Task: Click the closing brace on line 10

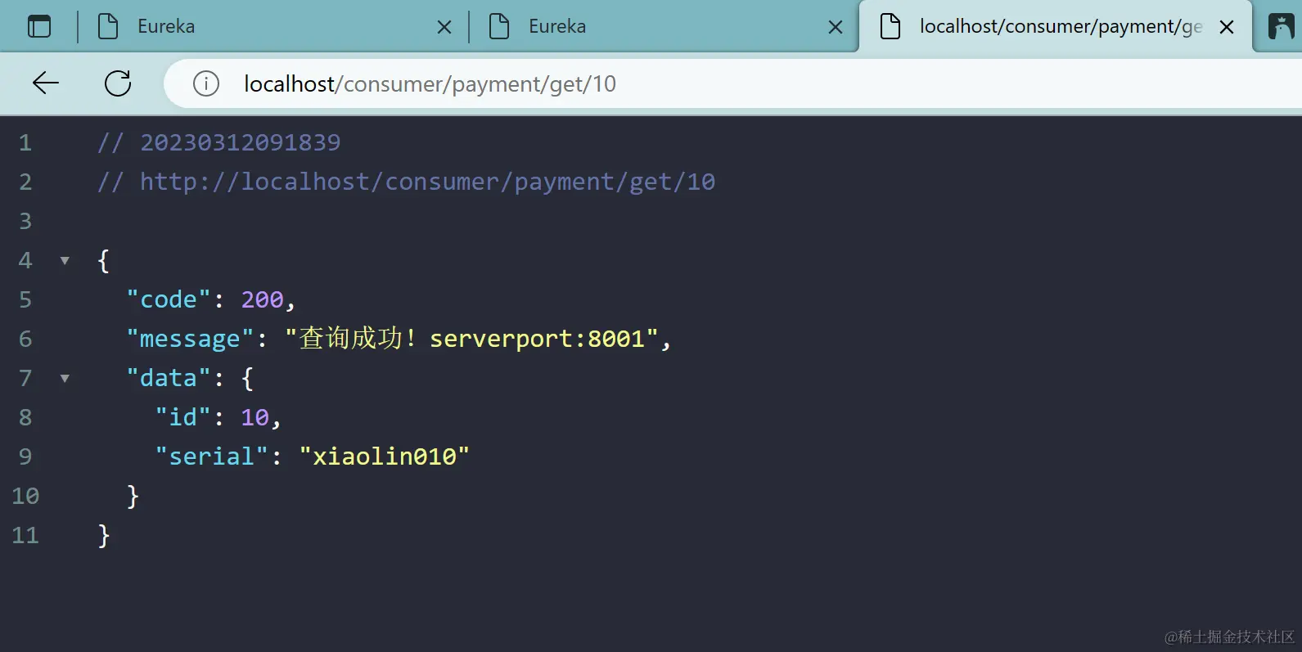Action: [x=133, y=496]
